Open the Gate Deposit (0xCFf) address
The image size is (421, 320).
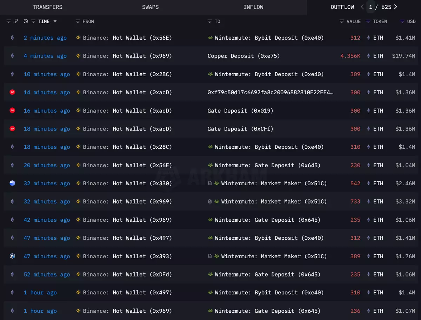coord(240,129)
